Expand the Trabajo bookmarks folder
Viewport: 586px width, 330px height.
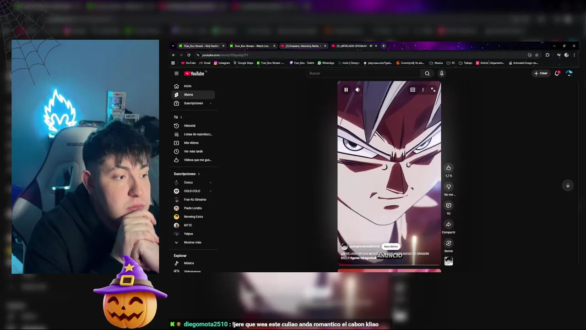[x=466, y=63]
